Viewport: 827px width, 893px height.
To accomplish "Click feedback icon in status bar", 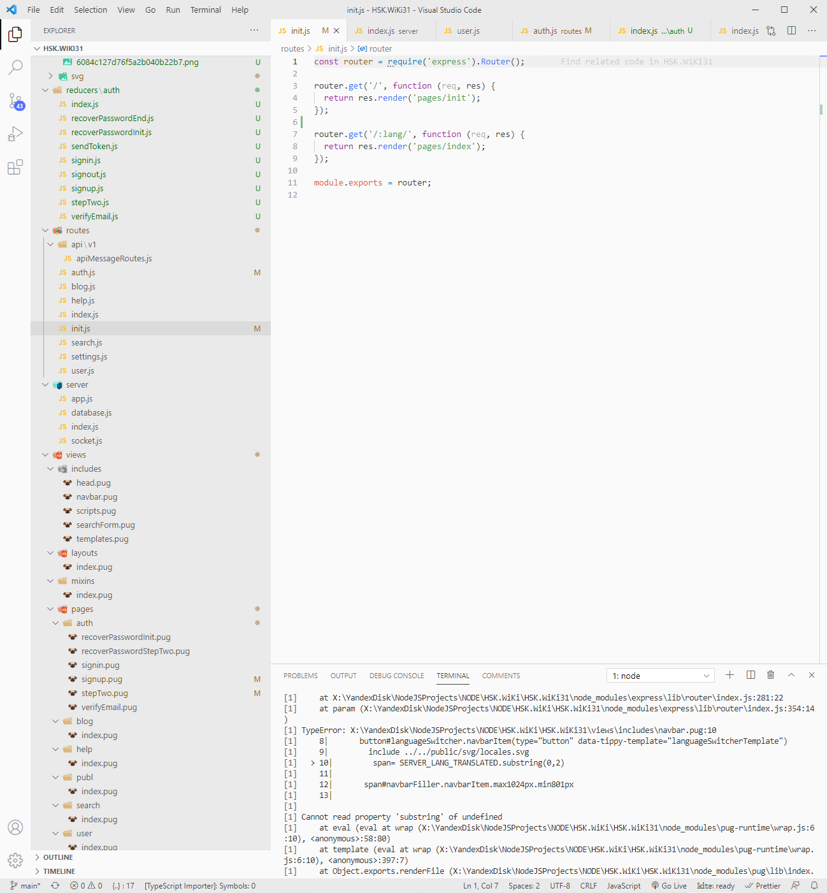I will click(x=795, y=886).
